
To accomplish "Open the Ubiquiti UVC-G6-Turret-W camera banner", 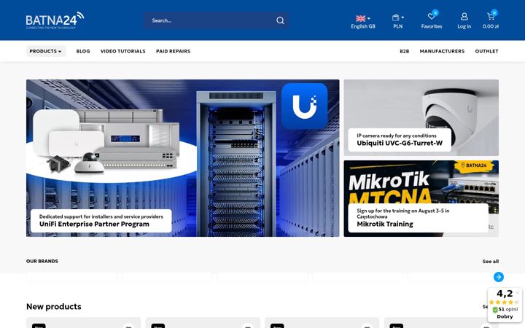I will point(421,117).
